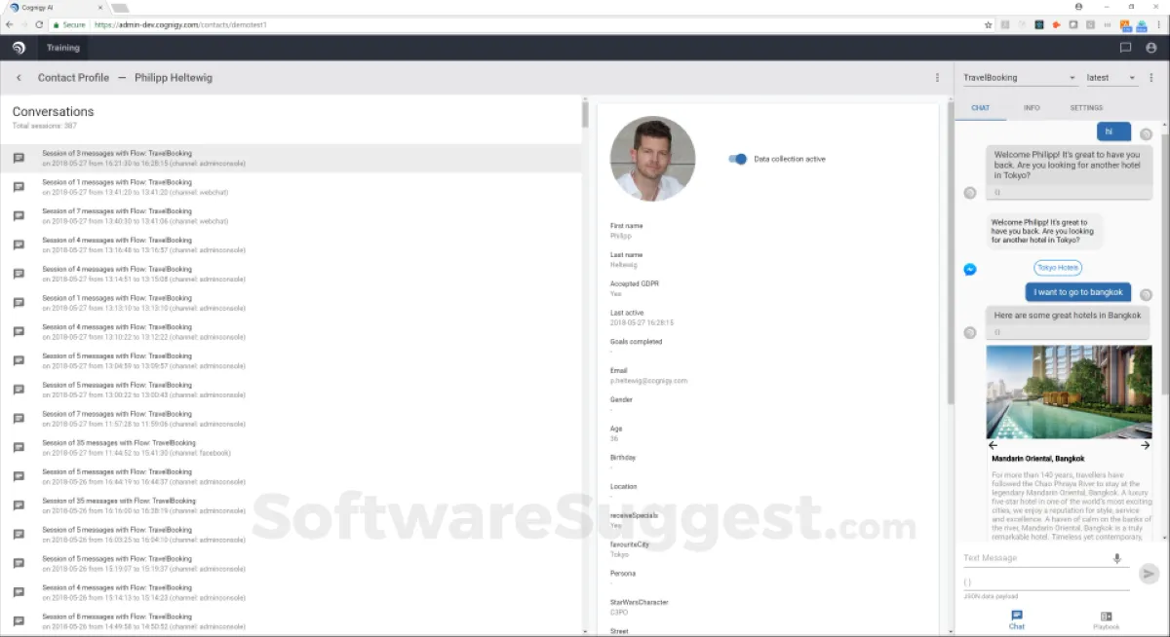Click the browser reload icon
1170x637 pixels.
[x=39, y=24]
